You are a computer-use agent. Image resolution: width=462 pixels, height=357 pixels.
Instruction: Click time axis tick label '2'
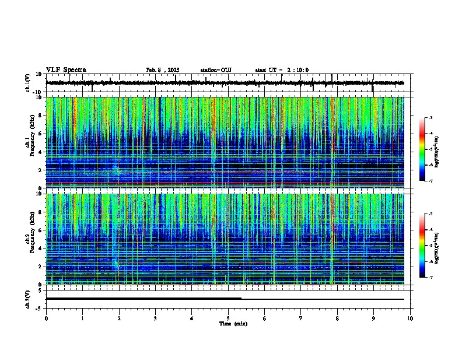(119, 318)
